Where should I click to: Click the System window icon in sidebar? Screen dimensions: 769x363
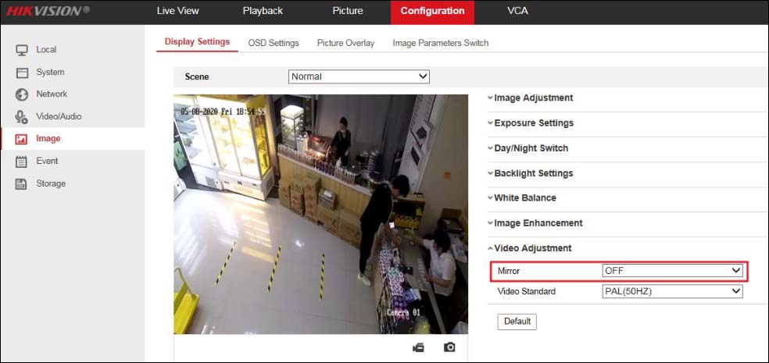click(x=22, y=73)
